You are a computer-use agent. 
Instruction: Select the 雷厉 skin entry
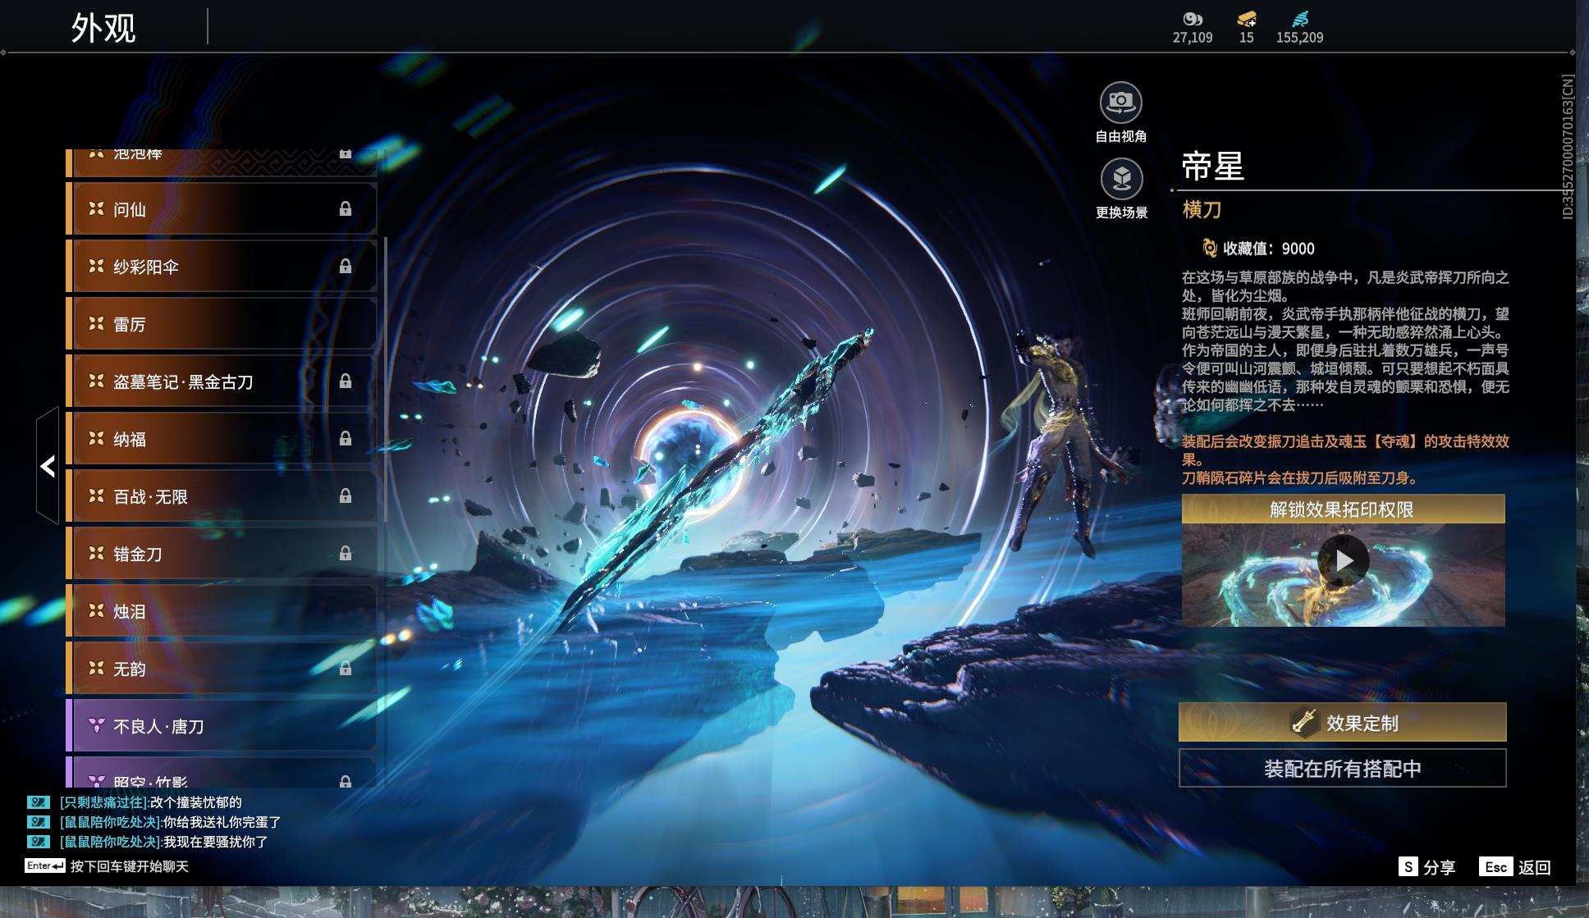pyautogui.click(x=222, y=324)
